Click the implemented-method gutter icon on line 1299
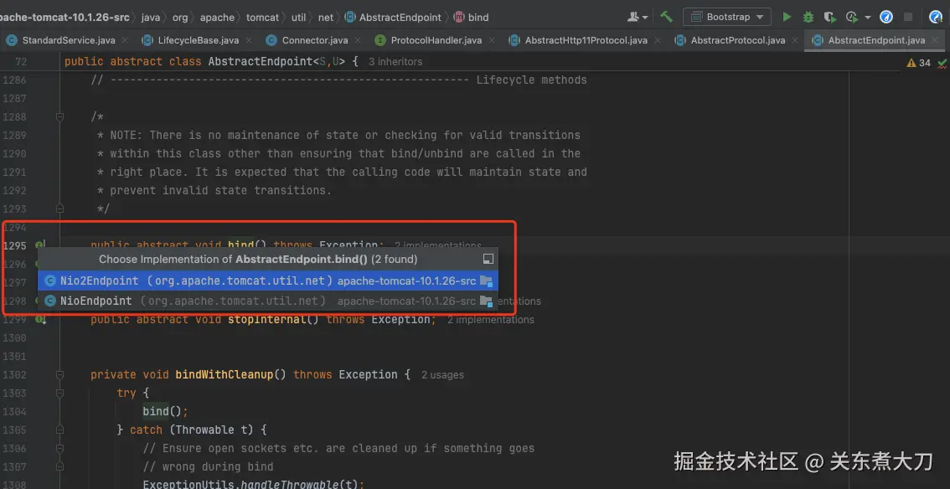 point(40,319)
